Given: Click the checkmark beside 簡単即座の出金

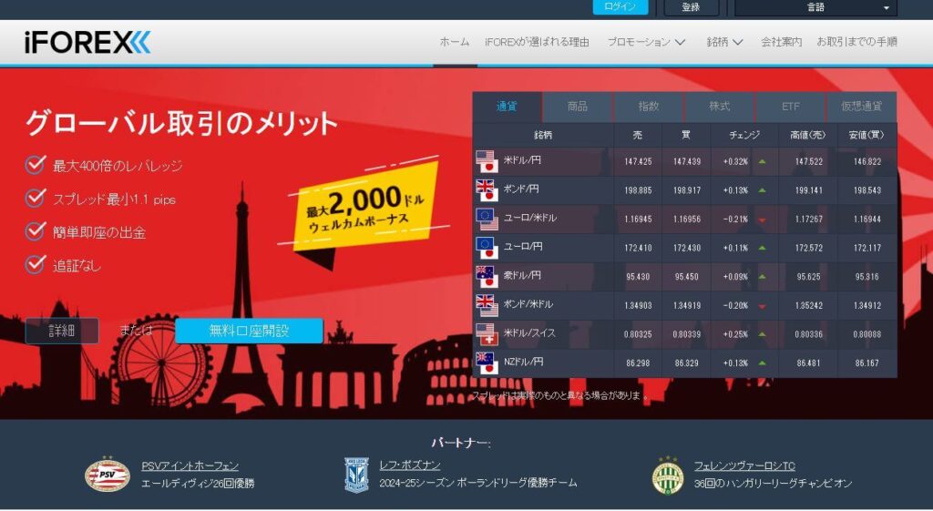Looking at the screenshot, I should (x=36, y=230).
